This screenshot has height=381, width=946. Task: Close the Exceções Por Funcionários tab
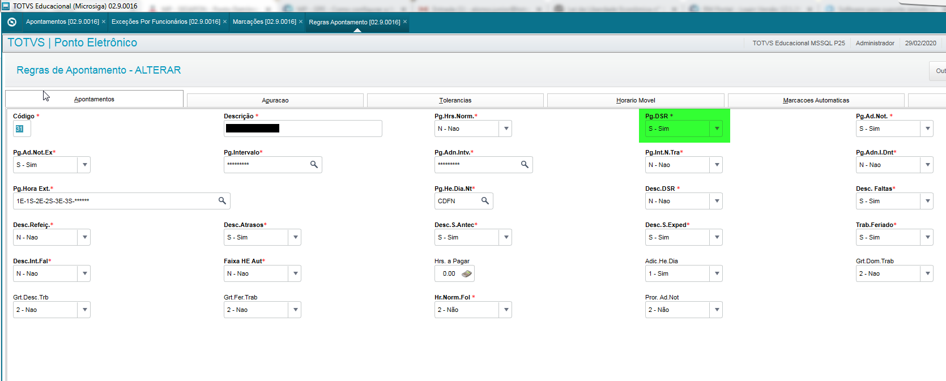225,22
